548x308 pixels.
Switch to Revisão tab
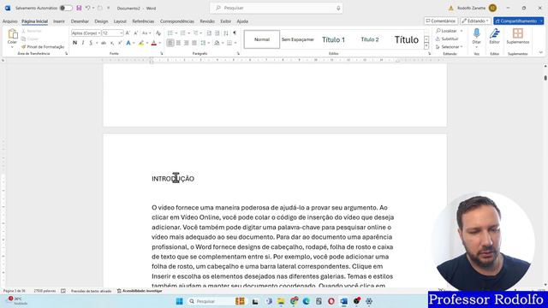coord(207,21)
